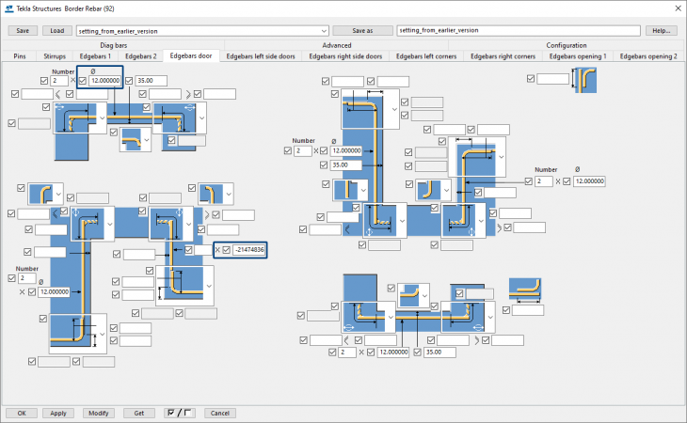Uncheck the box next to Number 2 top-left
The image size is (687, 423).
point(44,81)
